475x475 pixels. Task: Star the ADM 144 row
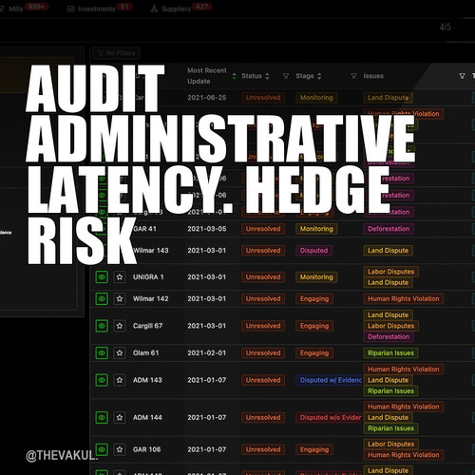tap(120, 417)
